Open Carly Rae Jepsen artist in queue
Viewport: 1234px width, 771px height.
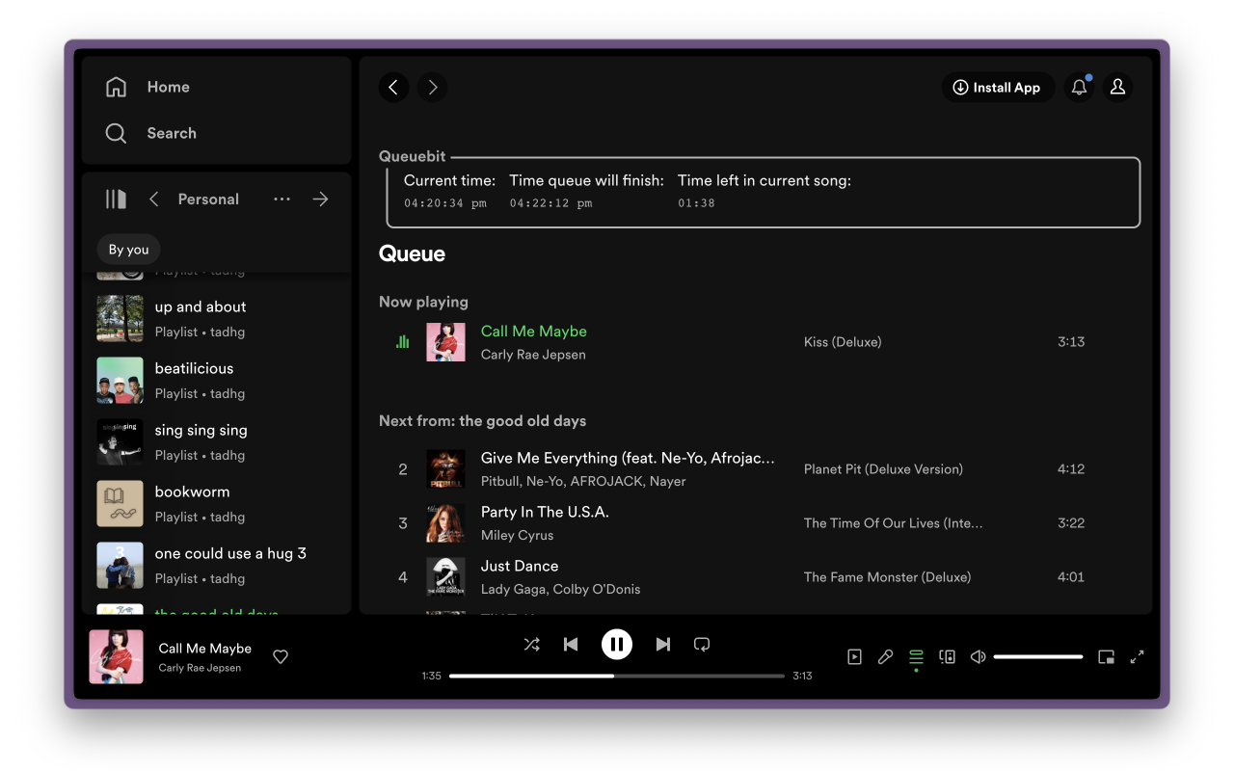(533, 355)
